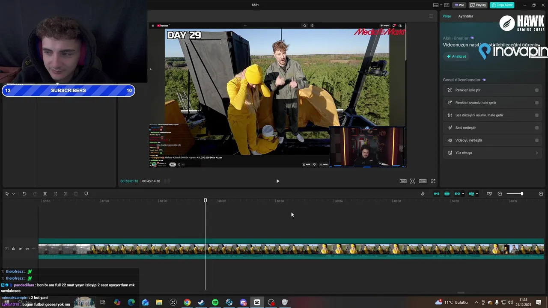Screen dimensions: 548x308
Task: Open File Explorer from taskbar
Action: [x=159, y=302]
